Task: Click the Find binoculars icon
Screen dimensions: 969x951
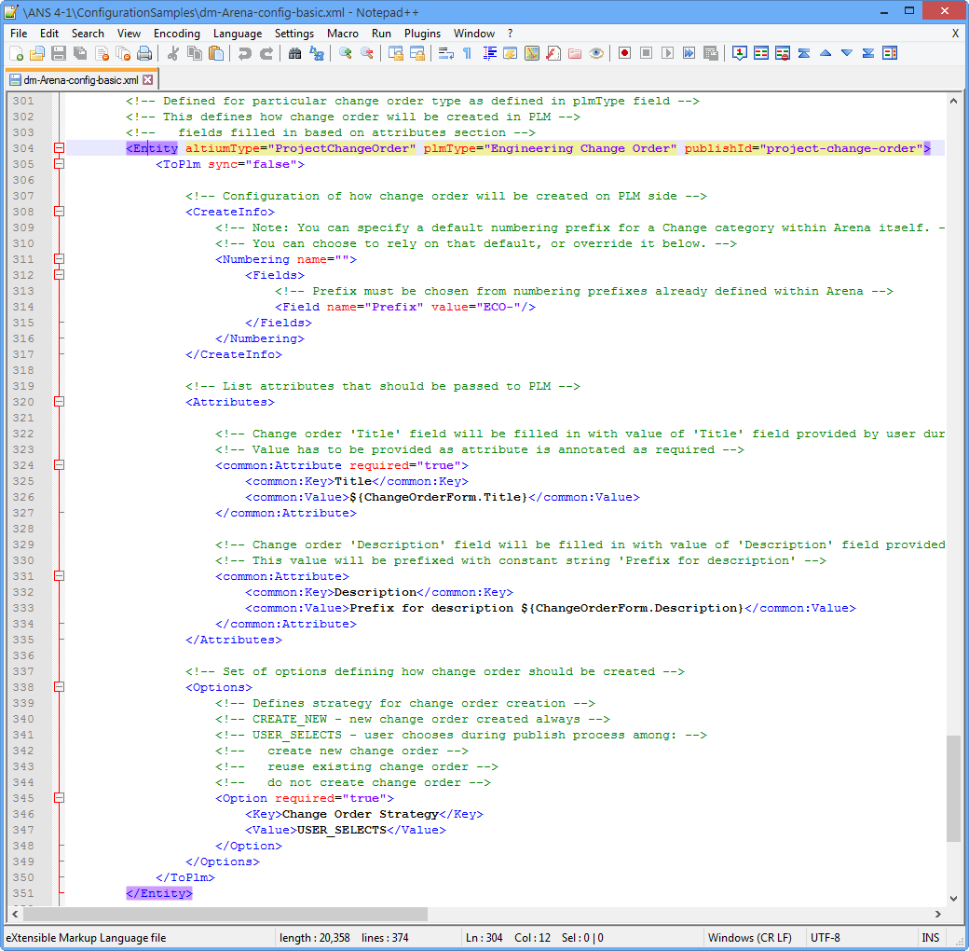Action: tap(294, 53)
